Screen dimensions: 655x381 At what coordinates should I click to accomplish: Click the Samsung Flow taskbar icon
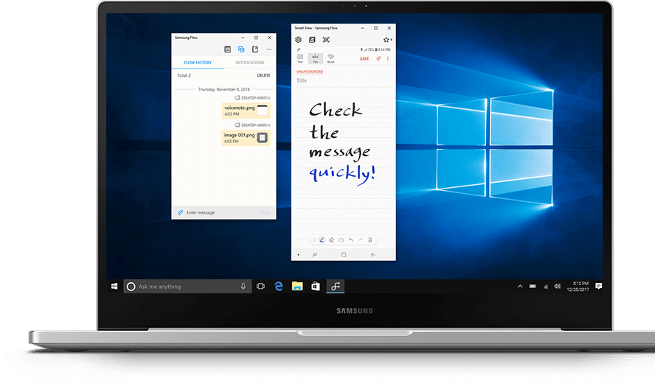pyautogui.click(x=336, y=286)
